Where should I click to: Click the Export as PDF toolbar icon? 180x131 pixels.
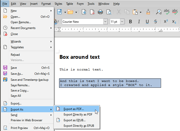click(x=92, y=12)
